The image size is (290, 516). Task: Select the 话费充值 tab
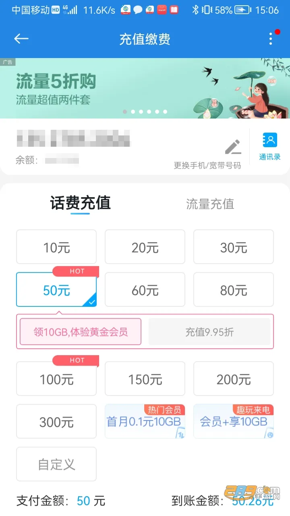[80, 203]
